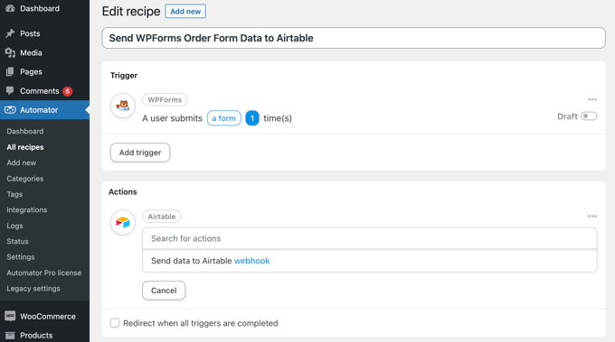615x342 pixels.
Task: Go to the main WordPress Dashboard
Action: (40, 8)
